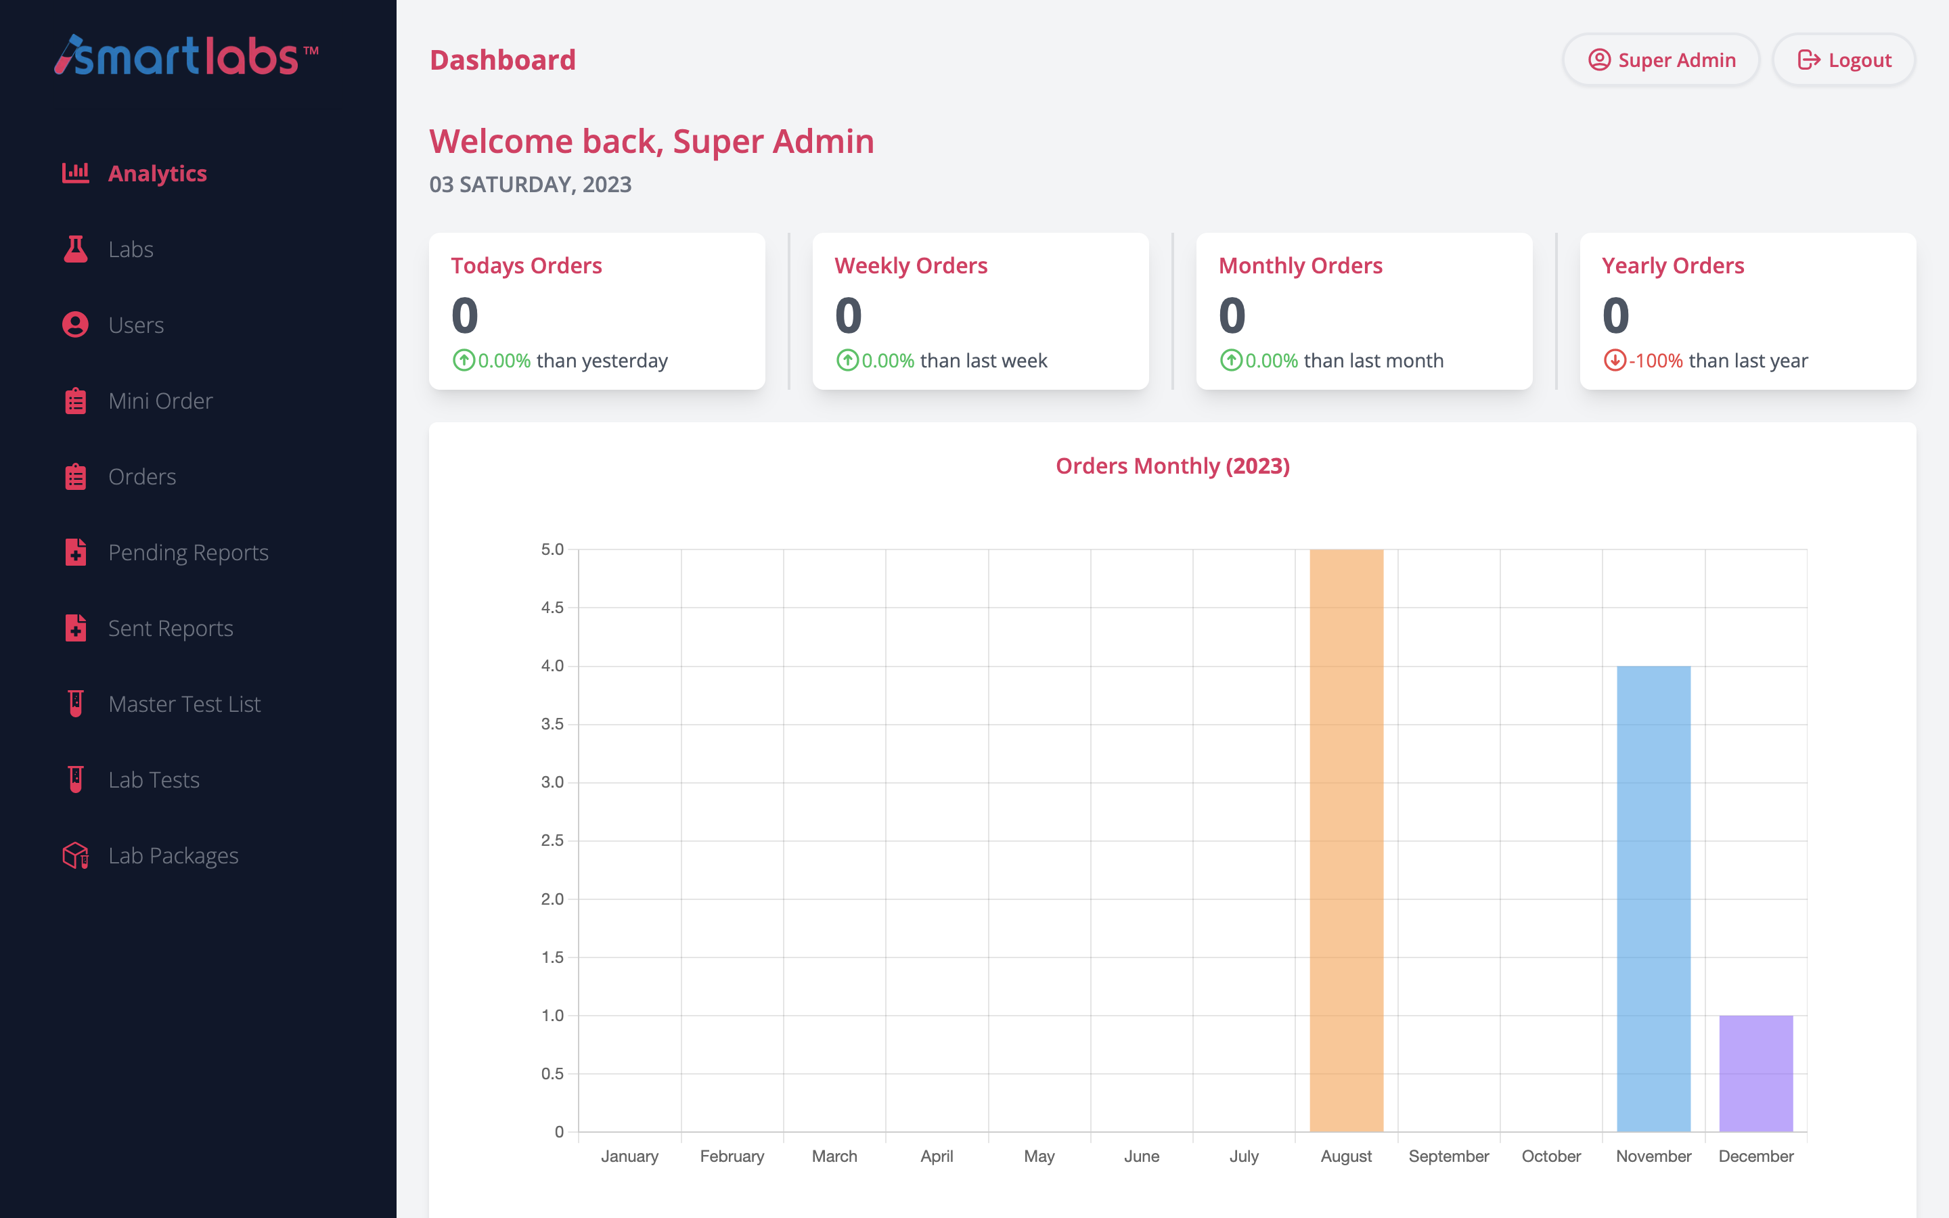Click the Dashboard page heading
Screen dimensions: 1949x1218
point(503,60)
